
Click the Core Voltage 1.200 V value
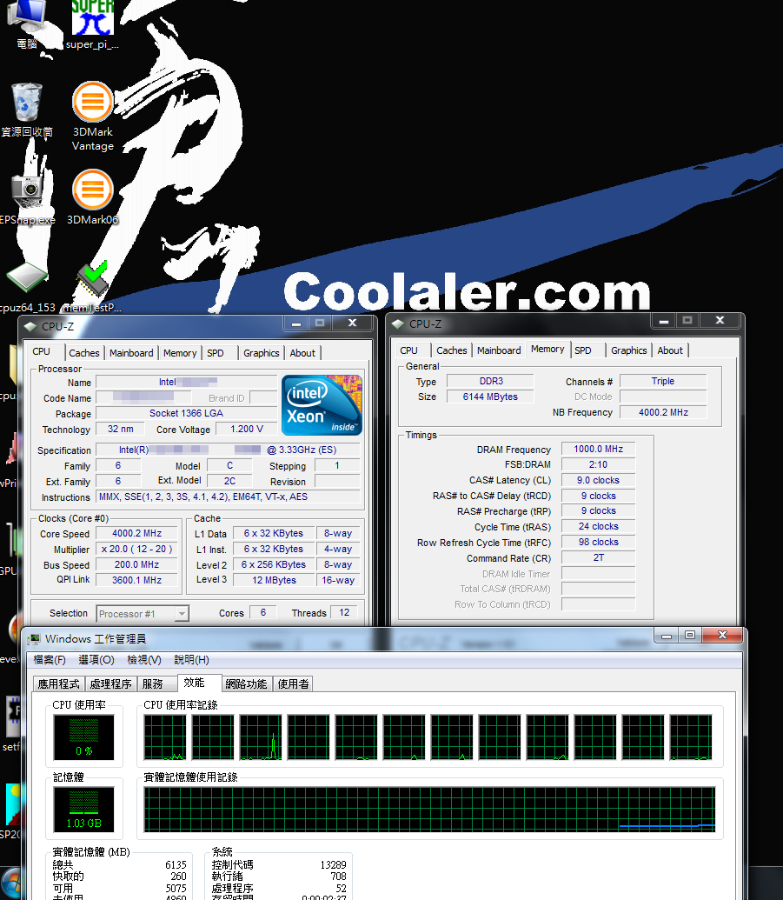[x=247, y=430]
